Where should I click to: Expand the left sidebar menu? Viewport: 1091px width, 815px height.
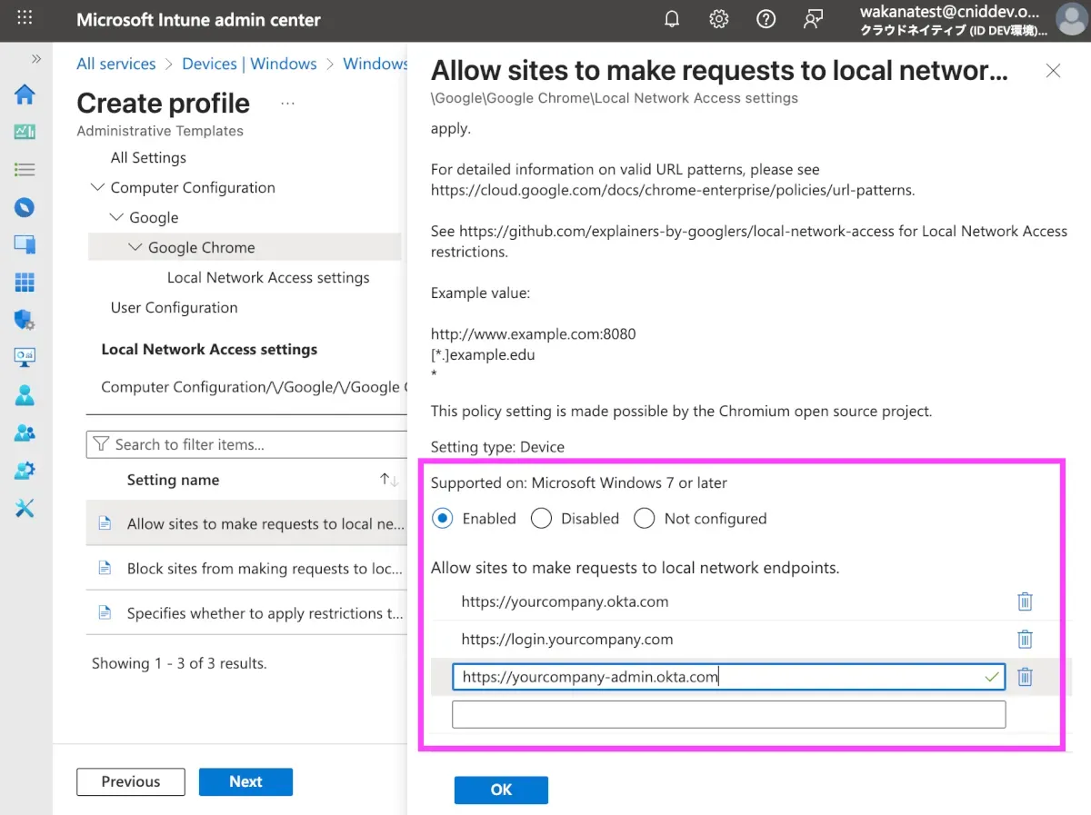36,59
